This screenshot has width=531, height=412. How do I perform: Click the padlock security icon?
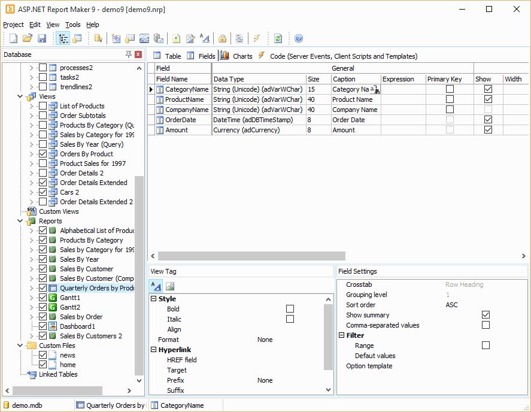(x=222, y=38)
